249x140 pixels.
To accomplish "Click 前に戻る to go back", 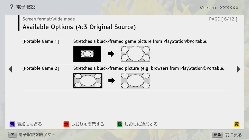I will pos(233,135).
